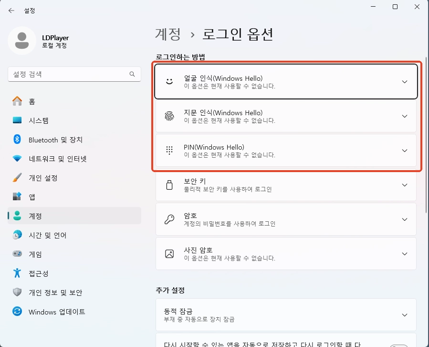Click the Wi-Fi icon next to 네트워크 및 인터넷
The image size is (429, 347).
(x=17, y=158)
